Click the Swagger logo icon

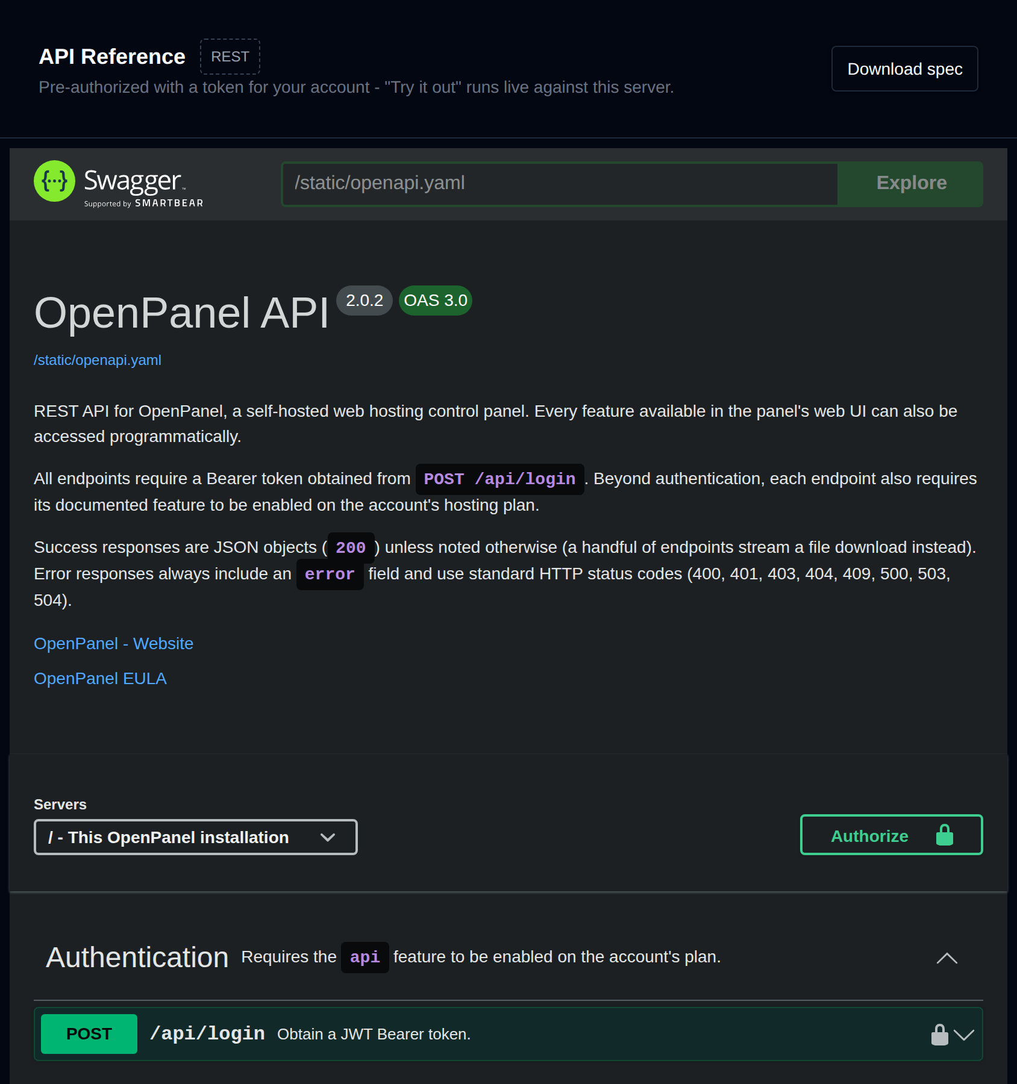[55, 181]
